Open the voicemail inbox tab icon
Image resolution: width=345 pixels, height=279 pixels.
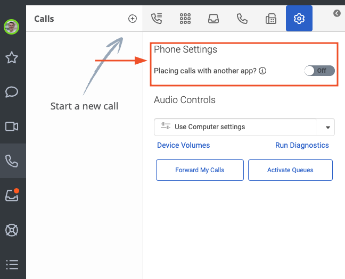pos(213,19)
